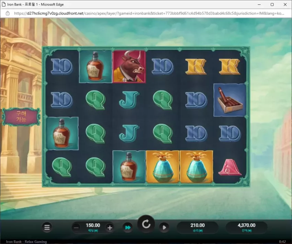Click the whiskey bottle in bottom row
This screenshot has height=244, width=292.
pyautogui.click(x=129, y=167)
